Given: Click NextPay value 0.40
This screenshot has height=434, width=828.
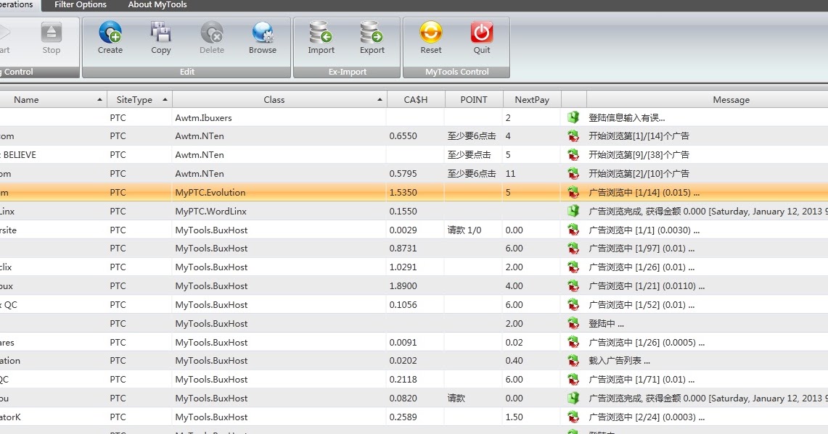Looking at the screenshot, I should (514, 361).
